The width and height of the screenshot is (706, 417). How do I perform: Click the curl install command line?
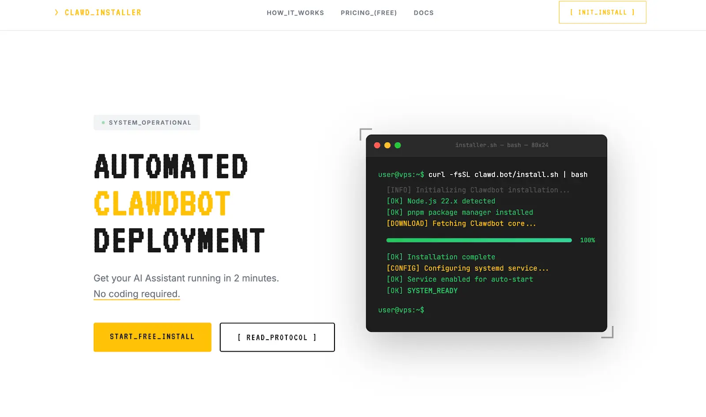pos(483,174)
